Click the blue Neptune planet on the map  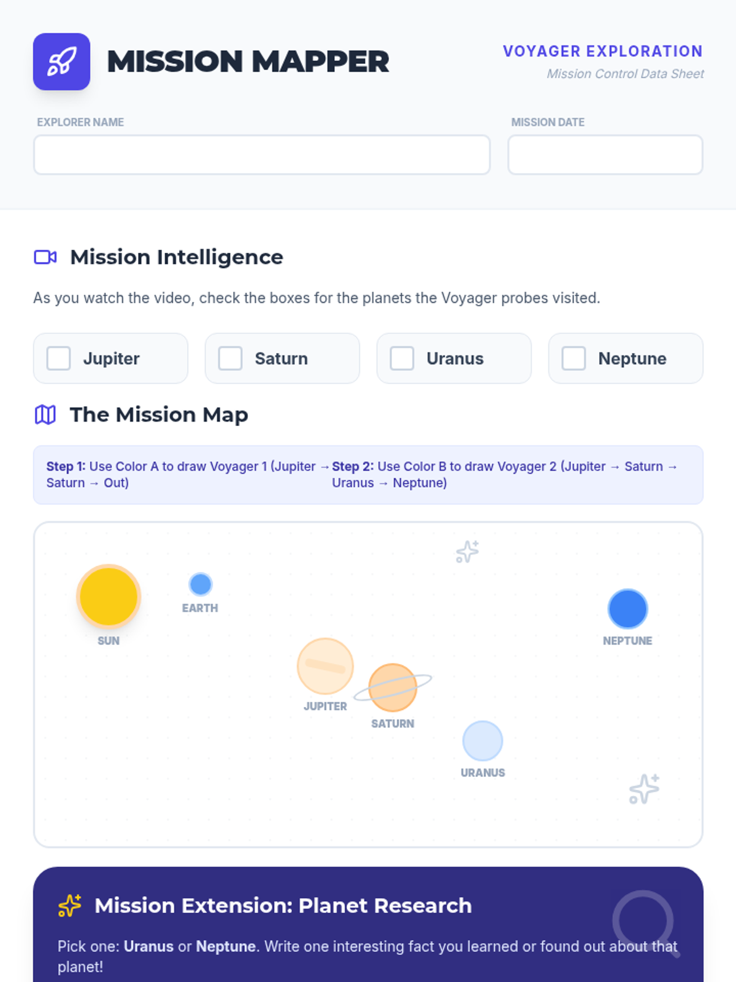[x=627, y=609]
